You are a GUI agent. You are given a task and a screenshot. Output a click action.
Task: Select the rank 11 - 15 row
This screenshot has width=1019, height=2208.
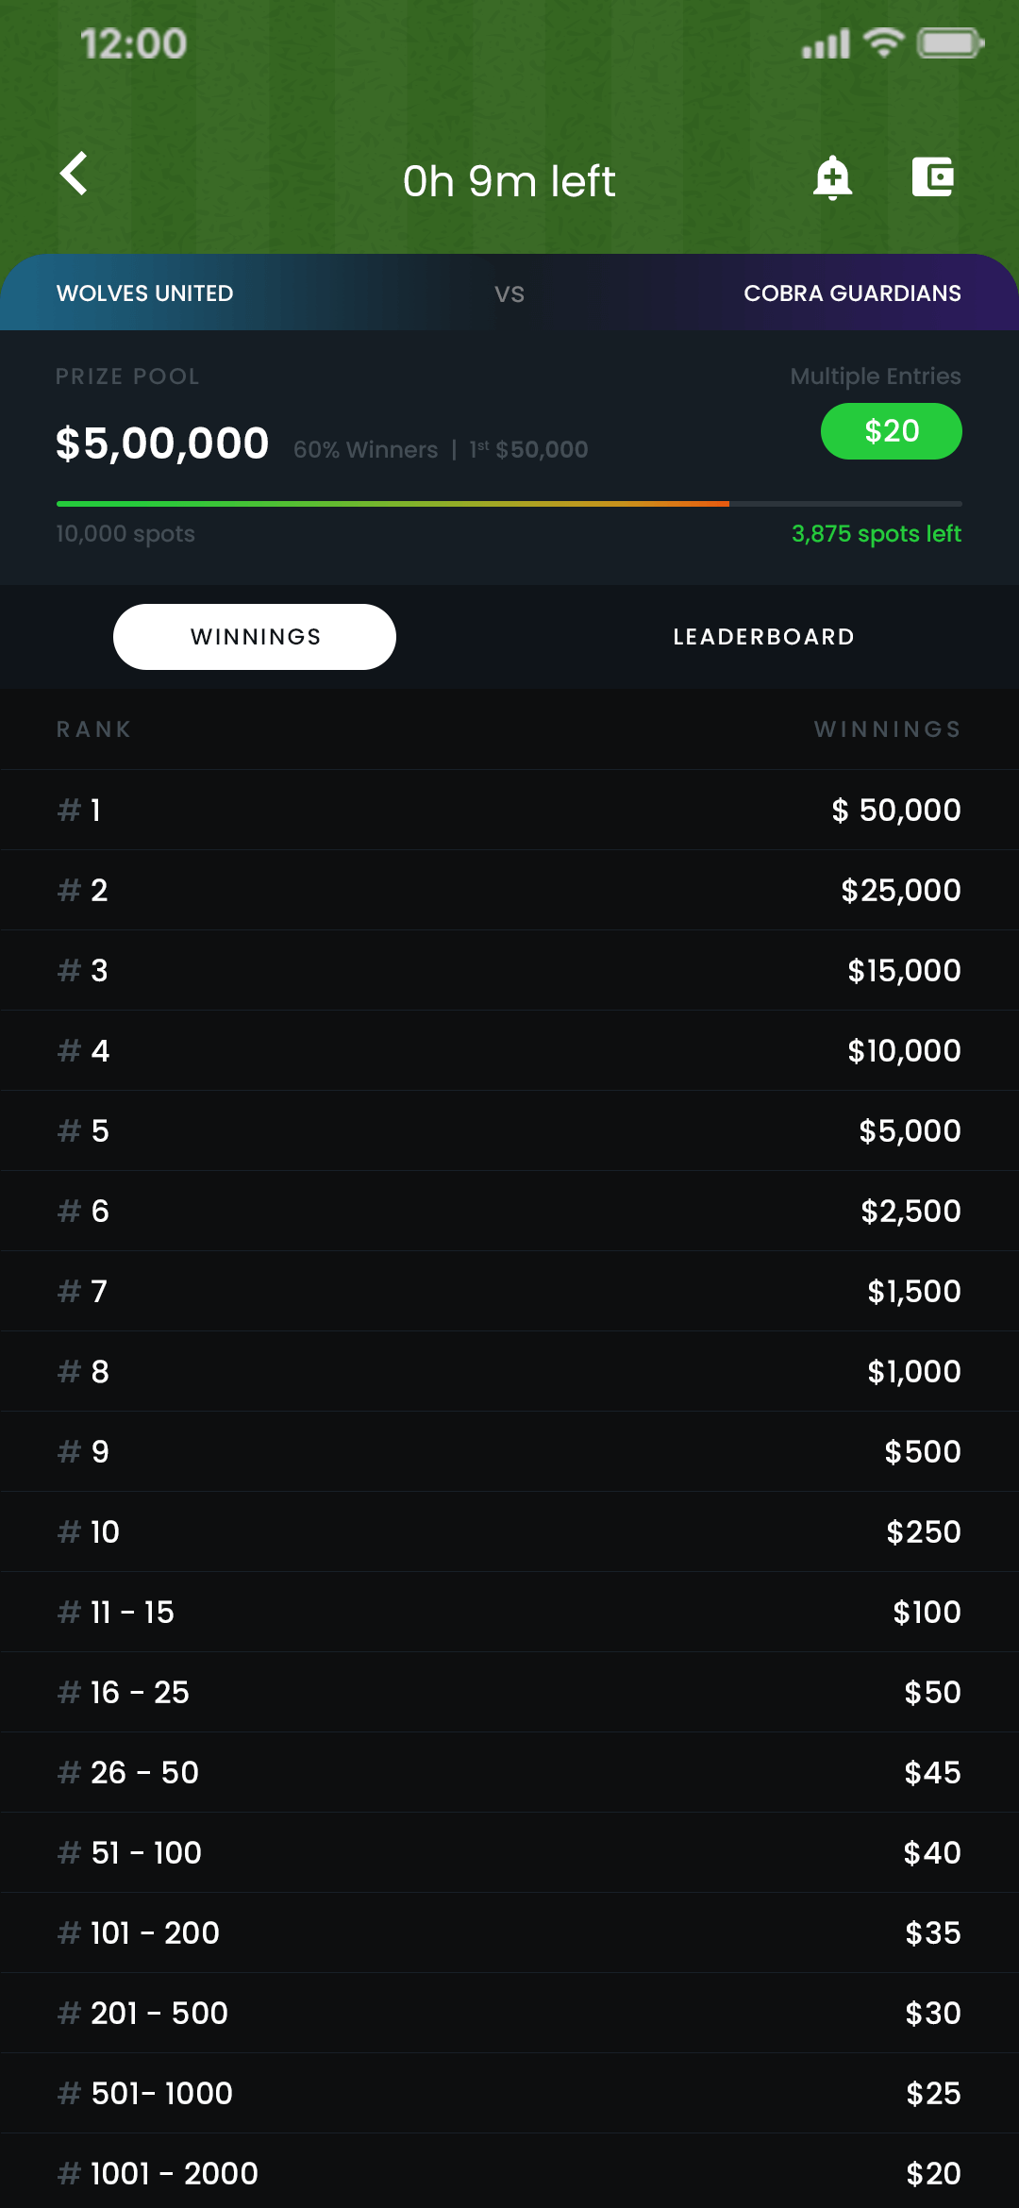[x=509, y=1612]
